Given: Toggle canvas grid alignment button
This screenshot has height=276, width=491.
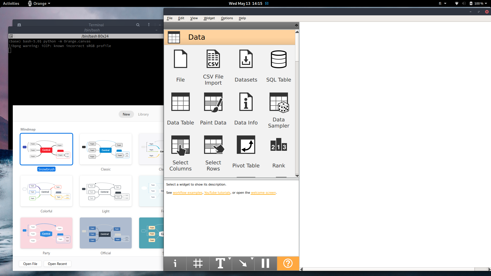Looking at the screenshot, I should point(198,263).
